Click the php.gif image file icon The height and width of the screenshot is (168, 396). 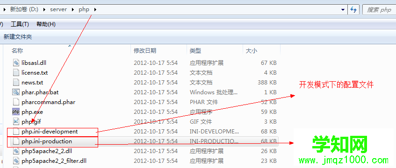pos(16,122)
